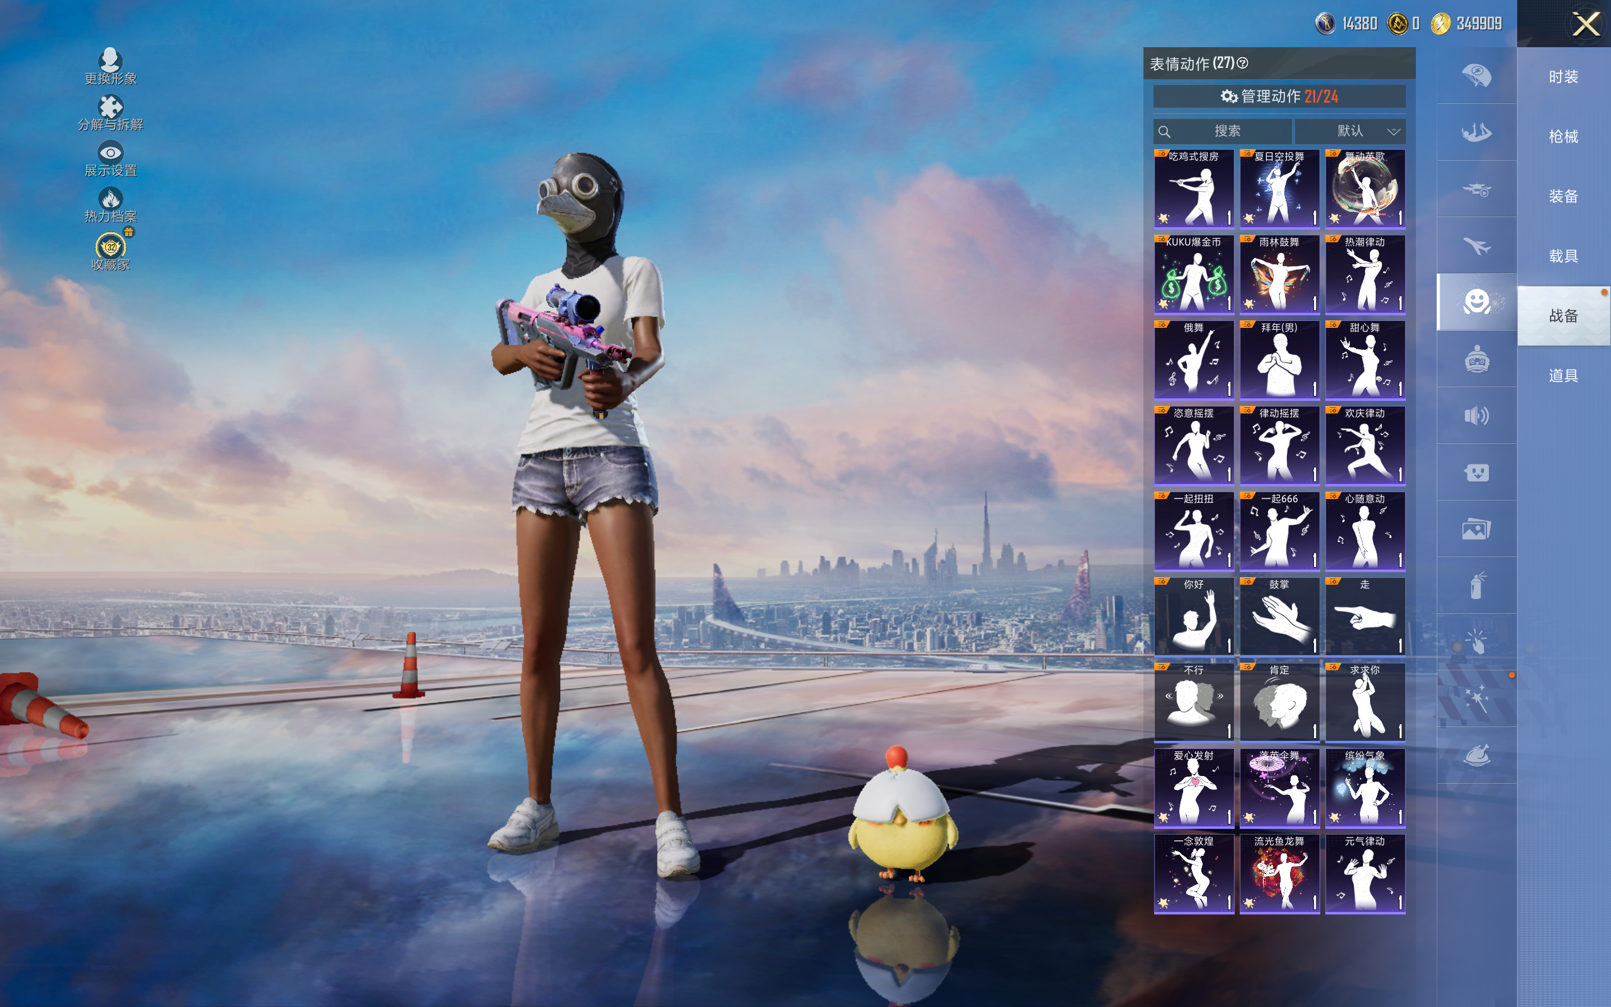Select the 流光鱼龙舞 emote thumbnail
1611x1007 pixels.
click(1279, 873)
